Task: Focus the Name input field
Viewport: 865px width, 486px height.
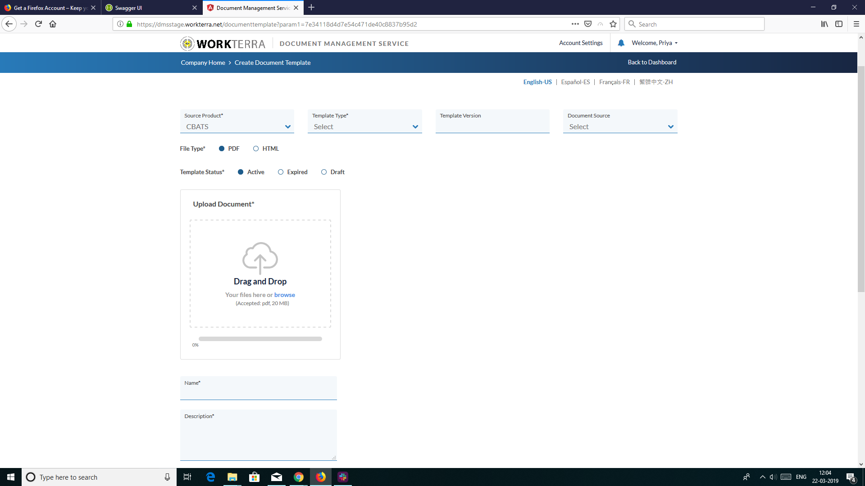Action: (x=258, y=388)
